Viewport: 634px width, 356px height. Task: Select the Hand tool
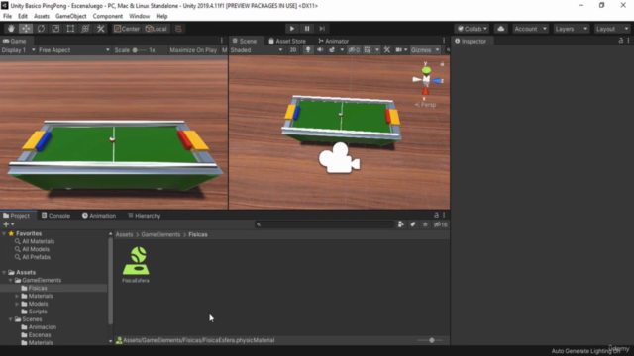[11, 29]
